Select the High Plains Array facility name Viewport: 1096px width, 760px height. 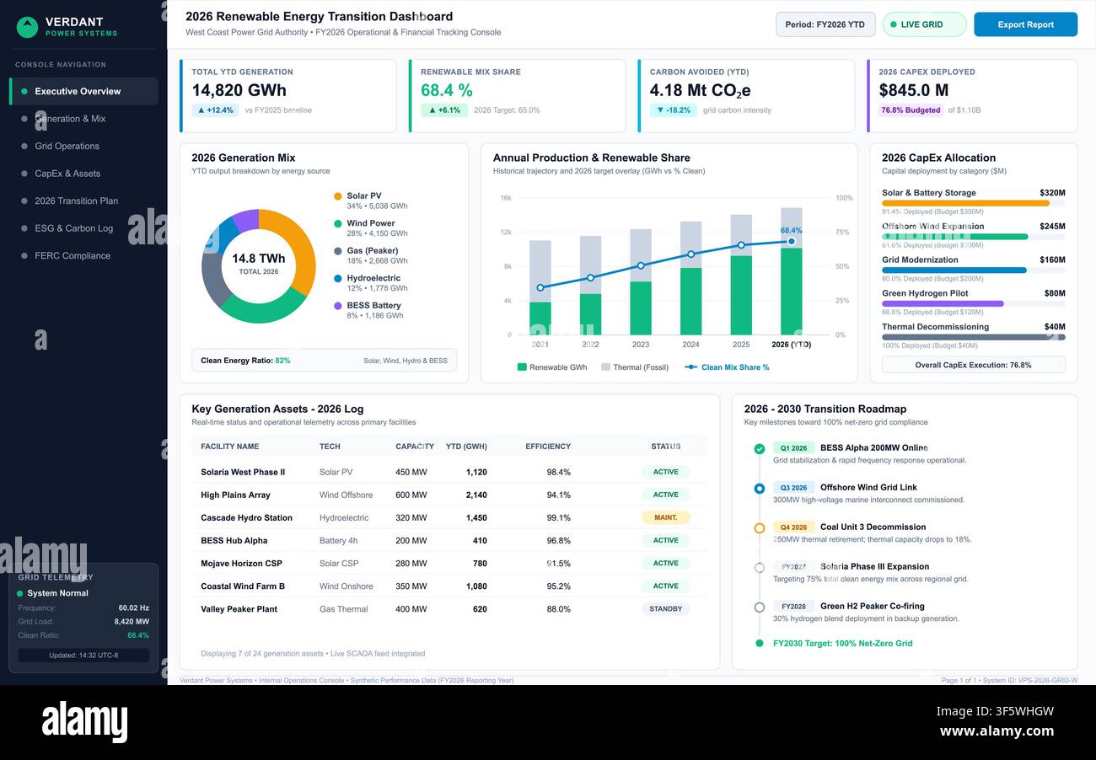tap(235, 495)
